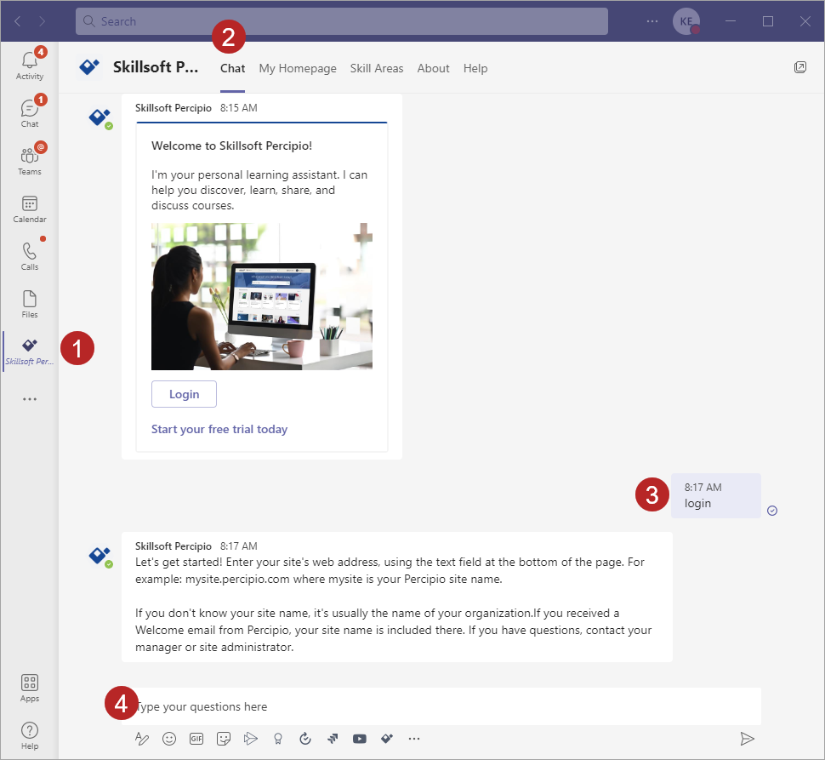Click the 'Welcome to Skillsoft Percipio!' heading

pyautogui.click(x=231, y=146)
